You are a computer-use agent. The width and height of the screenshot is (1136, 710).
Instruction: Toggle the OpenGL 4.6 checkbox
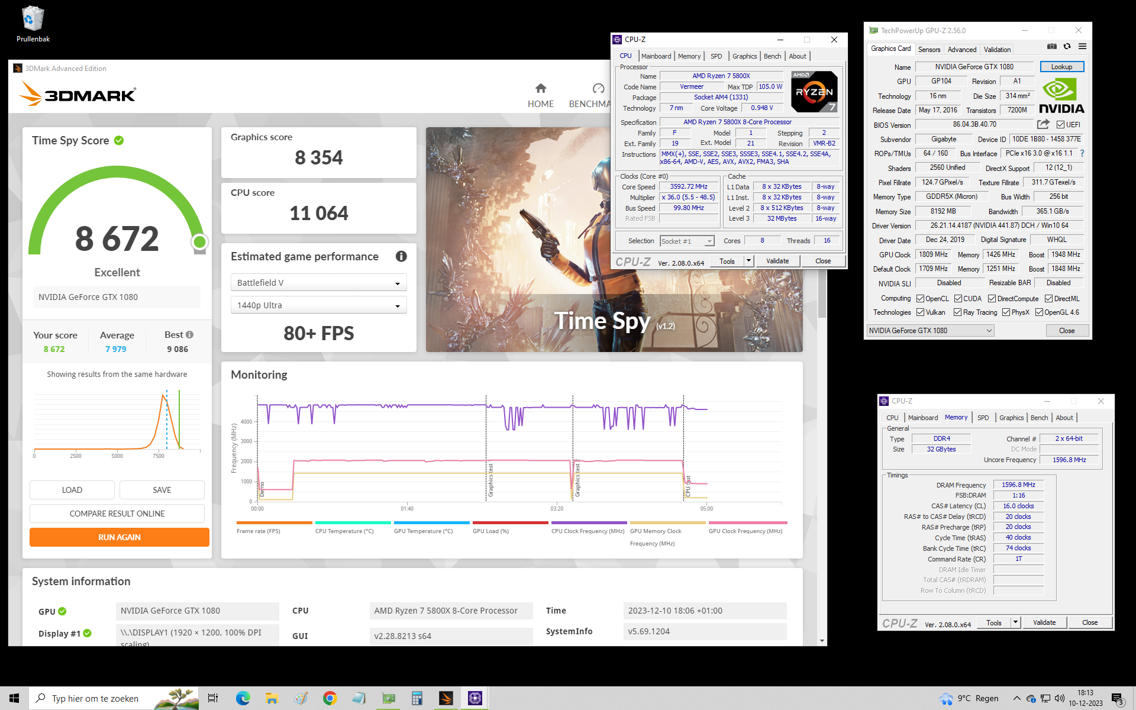click(1039, 312)
